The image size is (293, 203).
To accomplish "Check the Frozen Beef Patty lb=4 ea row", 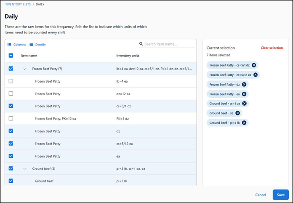I will click(11, 81).
